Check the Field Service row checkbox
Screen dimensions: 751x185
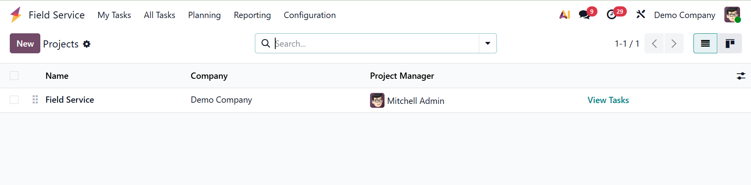pyautogui.click(x=14, y=100)
